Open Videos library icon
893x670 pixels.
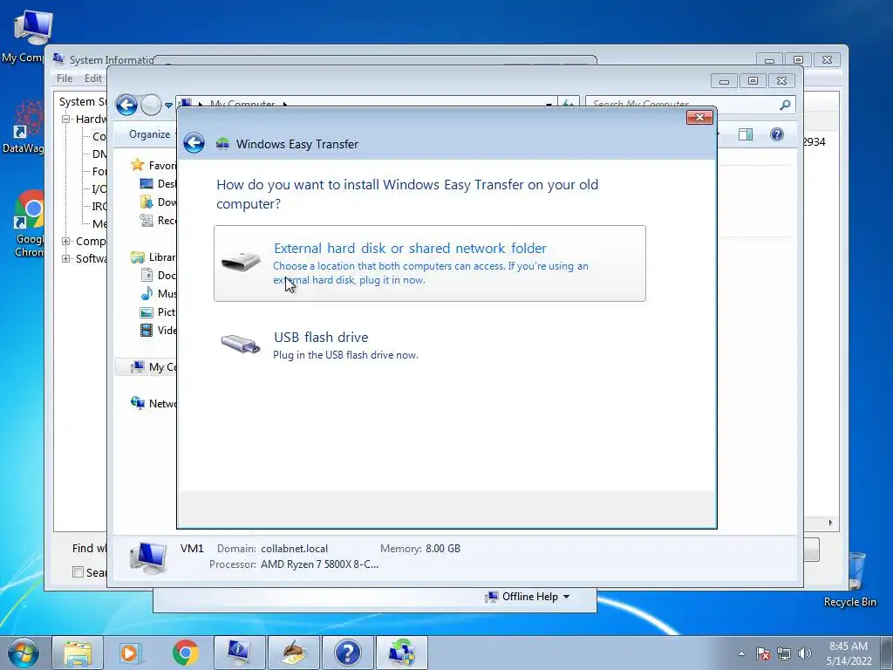[x=147, y=330]
